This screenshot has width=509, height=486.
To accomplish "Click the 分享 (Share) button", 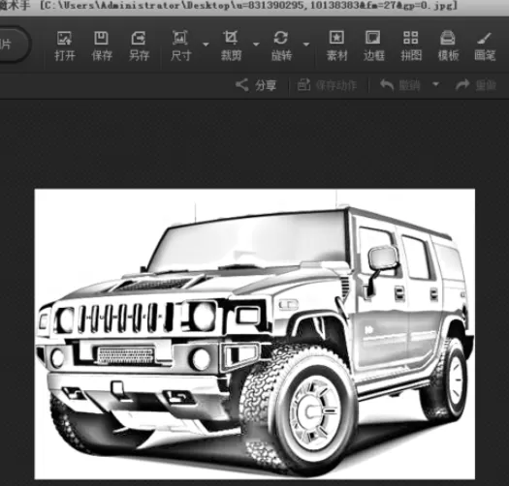I will pyautogui.click(x=256, y=85).
